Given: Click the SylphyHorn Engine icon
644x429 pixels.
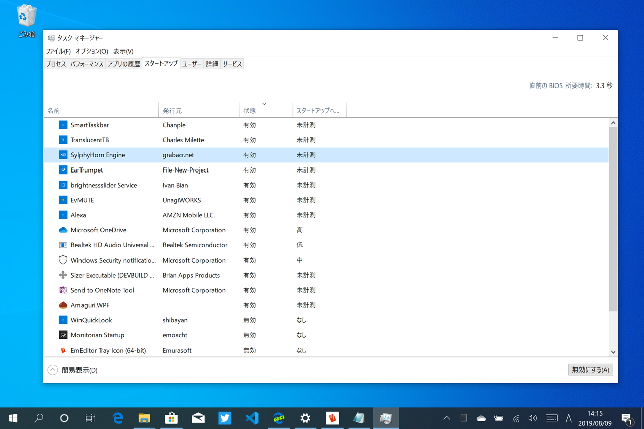Looking at the screenshot, I should click(x=63, y=155).
